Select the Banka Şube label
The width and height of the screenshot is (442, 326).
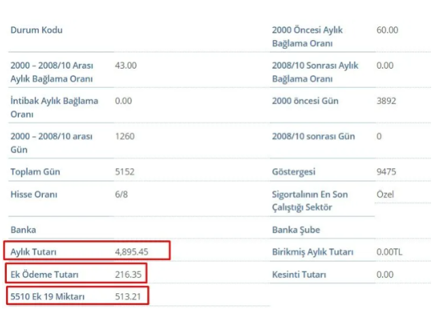point(296,230)
